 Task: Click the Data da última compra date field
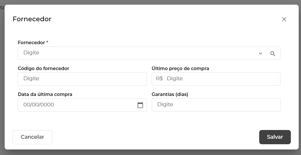tap(75, 105)
